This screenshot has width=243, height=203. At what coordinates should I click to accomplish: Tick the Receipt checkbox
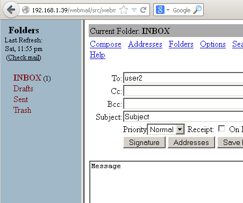click(221, 128)
